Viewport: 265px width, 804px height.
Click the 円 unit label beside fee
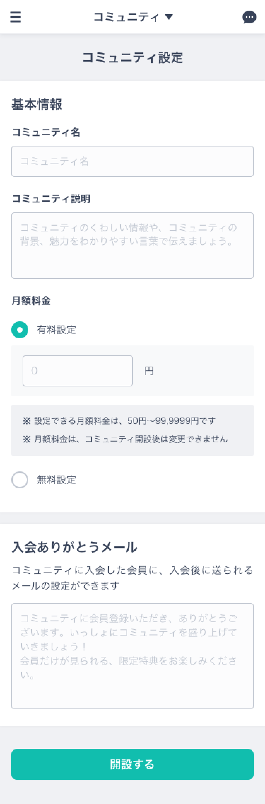pyautogui.click(x=149, y=371)
